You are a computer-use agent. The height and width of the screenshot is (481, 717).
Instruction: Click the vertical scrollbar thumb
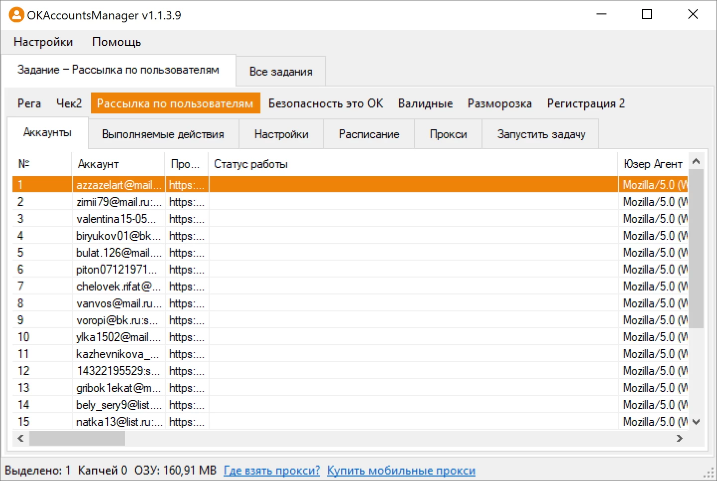(x=697, y=249)
